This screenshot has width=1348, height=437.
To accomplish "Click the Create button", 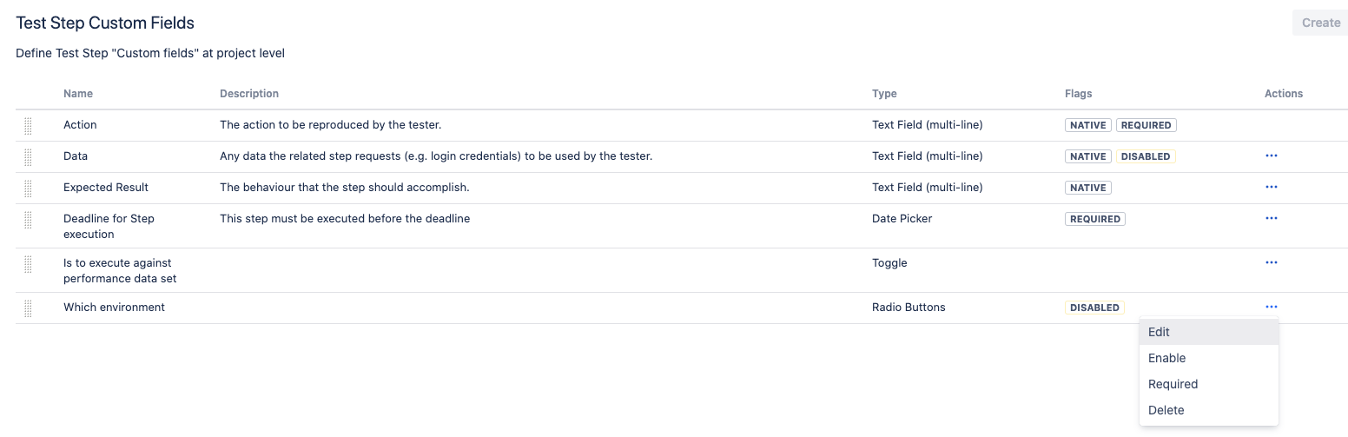I will (1320, 23).
